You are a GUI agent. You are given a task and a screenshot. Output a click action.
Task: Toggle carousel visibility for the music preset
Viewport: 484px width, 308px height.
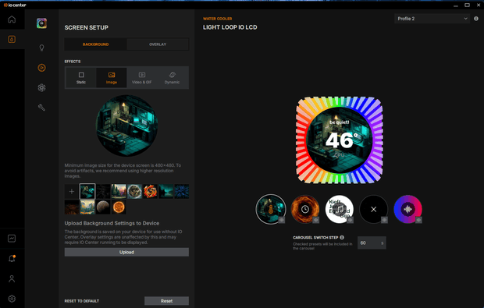pyautogui.click(x=350, y=220)
